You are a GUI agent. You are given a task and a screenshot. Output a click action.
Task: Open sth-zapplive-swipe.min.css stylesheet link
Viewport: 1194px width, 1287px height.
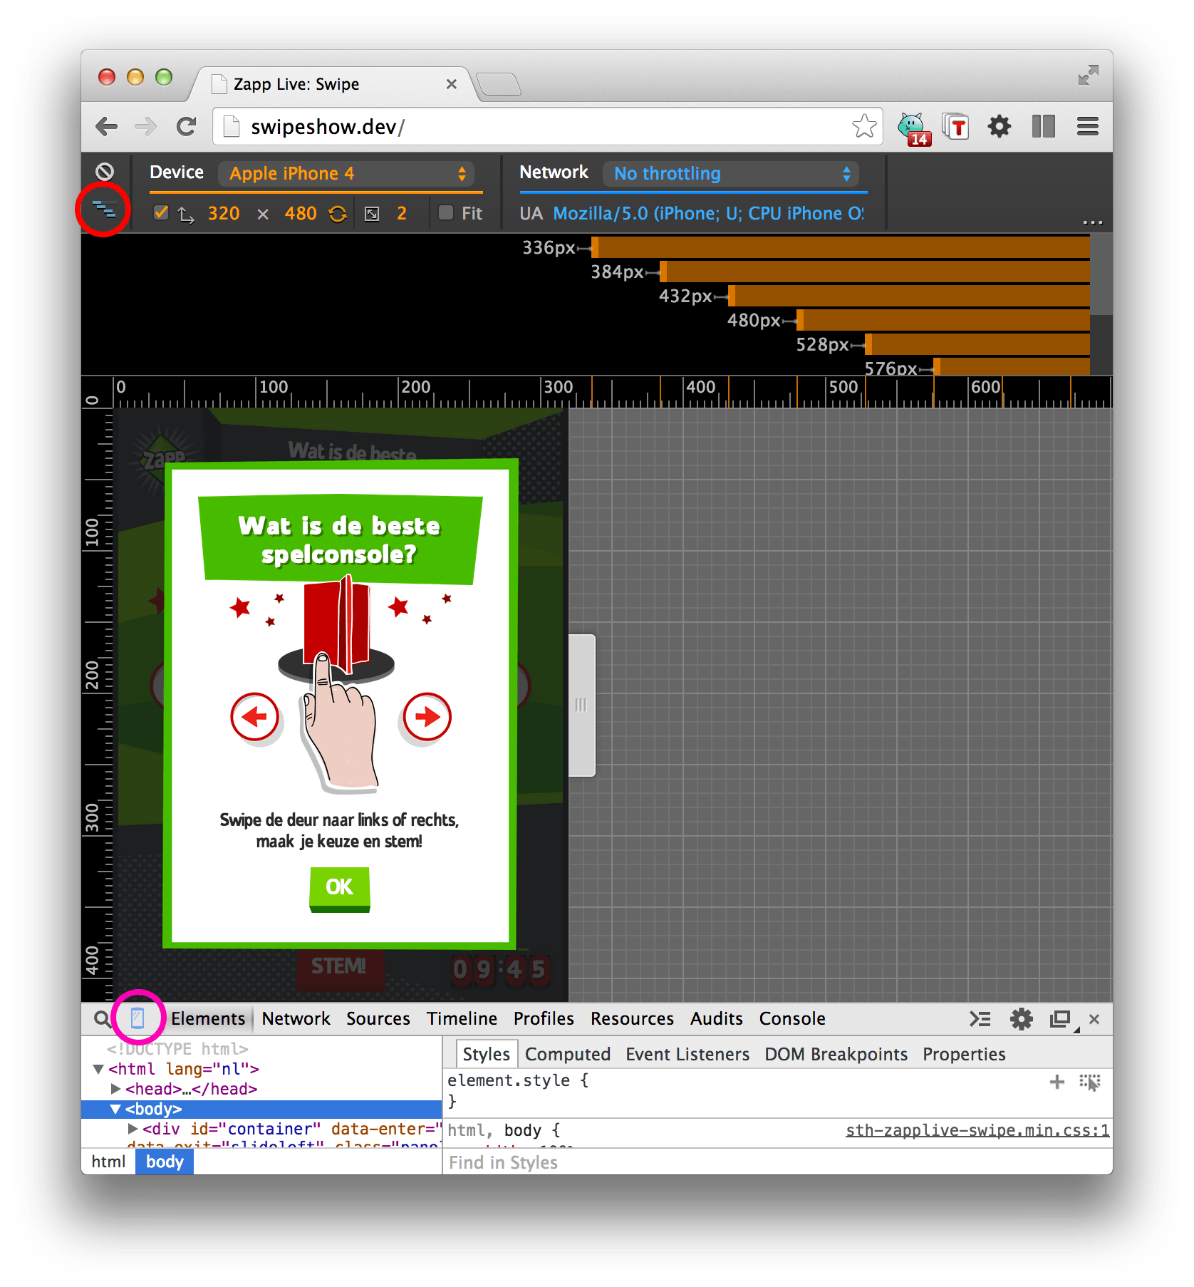click(x=975, y=1130)
